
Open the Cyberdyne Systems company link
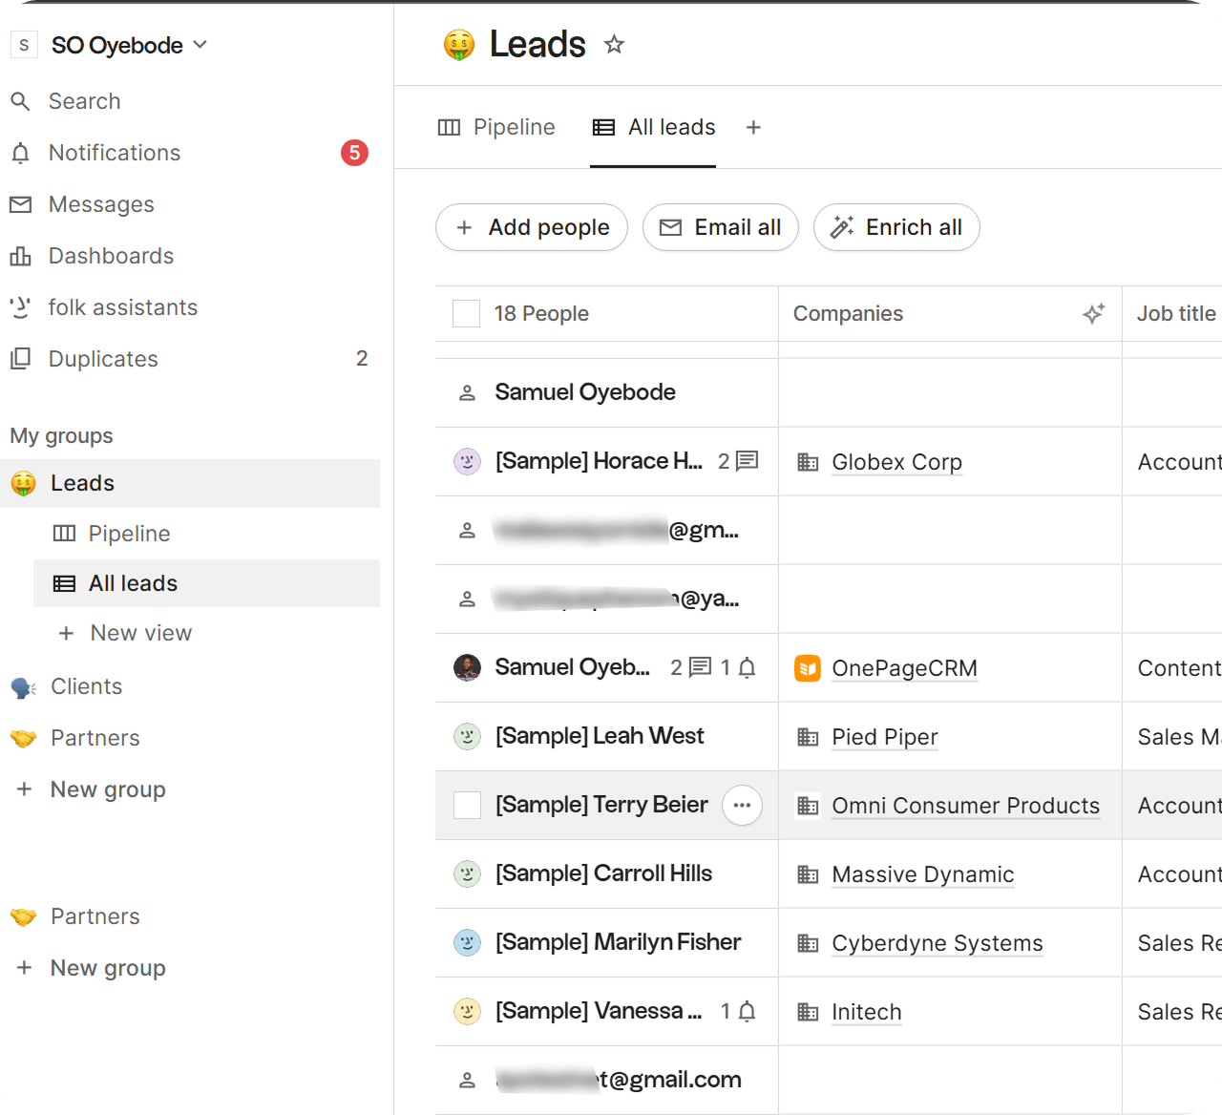point(937,943)
